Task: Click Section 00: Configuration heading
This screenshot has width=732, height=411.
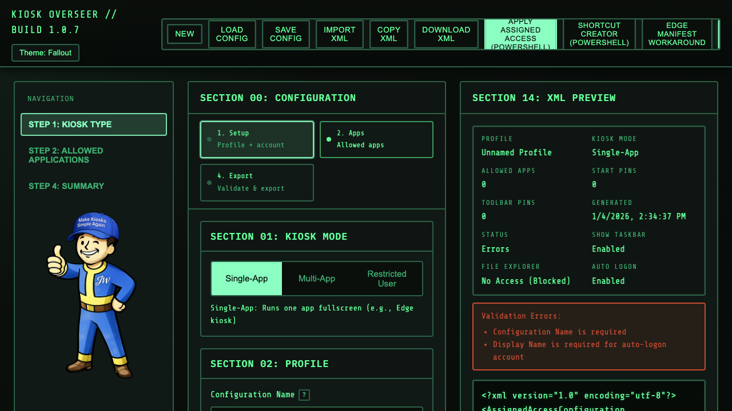Action: click(x=278, y=98)
